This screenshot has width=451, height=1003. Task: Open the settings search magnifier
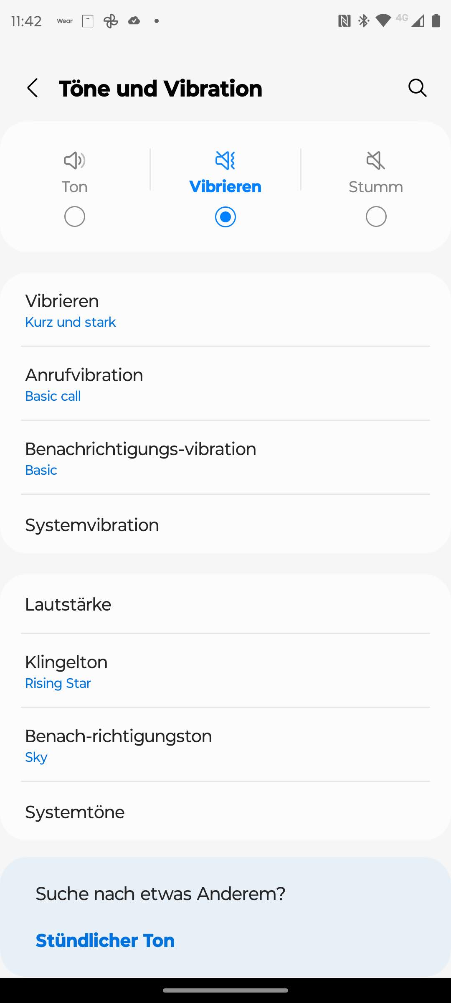417,88
